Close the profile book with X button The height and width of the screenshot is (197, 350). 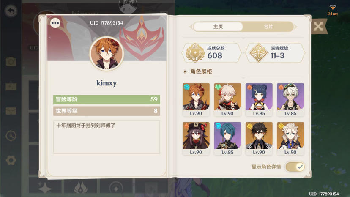pyautogui.click(x=318, y=27)
